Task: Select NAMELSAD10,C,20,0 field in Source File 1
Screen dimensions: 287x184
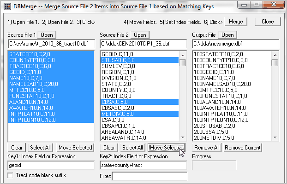Action: [x=51, y=84]
